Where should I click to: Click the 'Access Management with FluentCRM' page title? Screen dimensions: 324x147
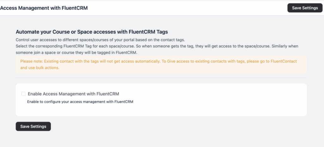click(x=44, y=8)
